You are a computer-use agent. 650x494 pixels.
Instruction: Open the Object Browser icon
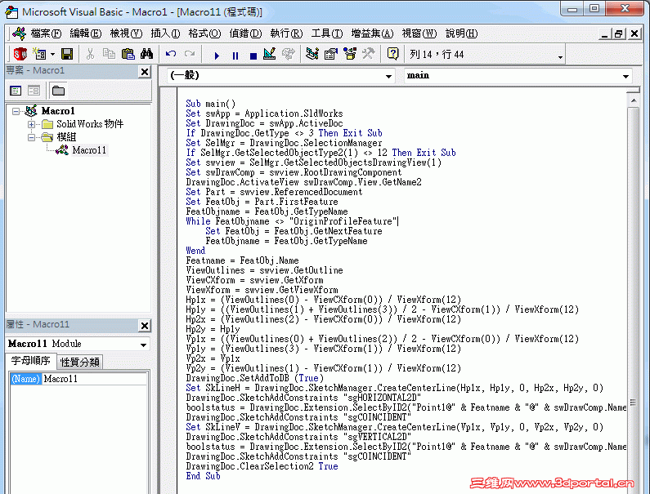(350, 54)
